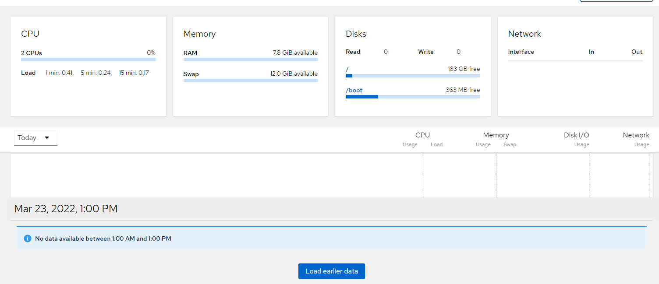Viewport: 659px width, 284px height.
Task: Click the Load earlier data button
Action: point(331,271)
